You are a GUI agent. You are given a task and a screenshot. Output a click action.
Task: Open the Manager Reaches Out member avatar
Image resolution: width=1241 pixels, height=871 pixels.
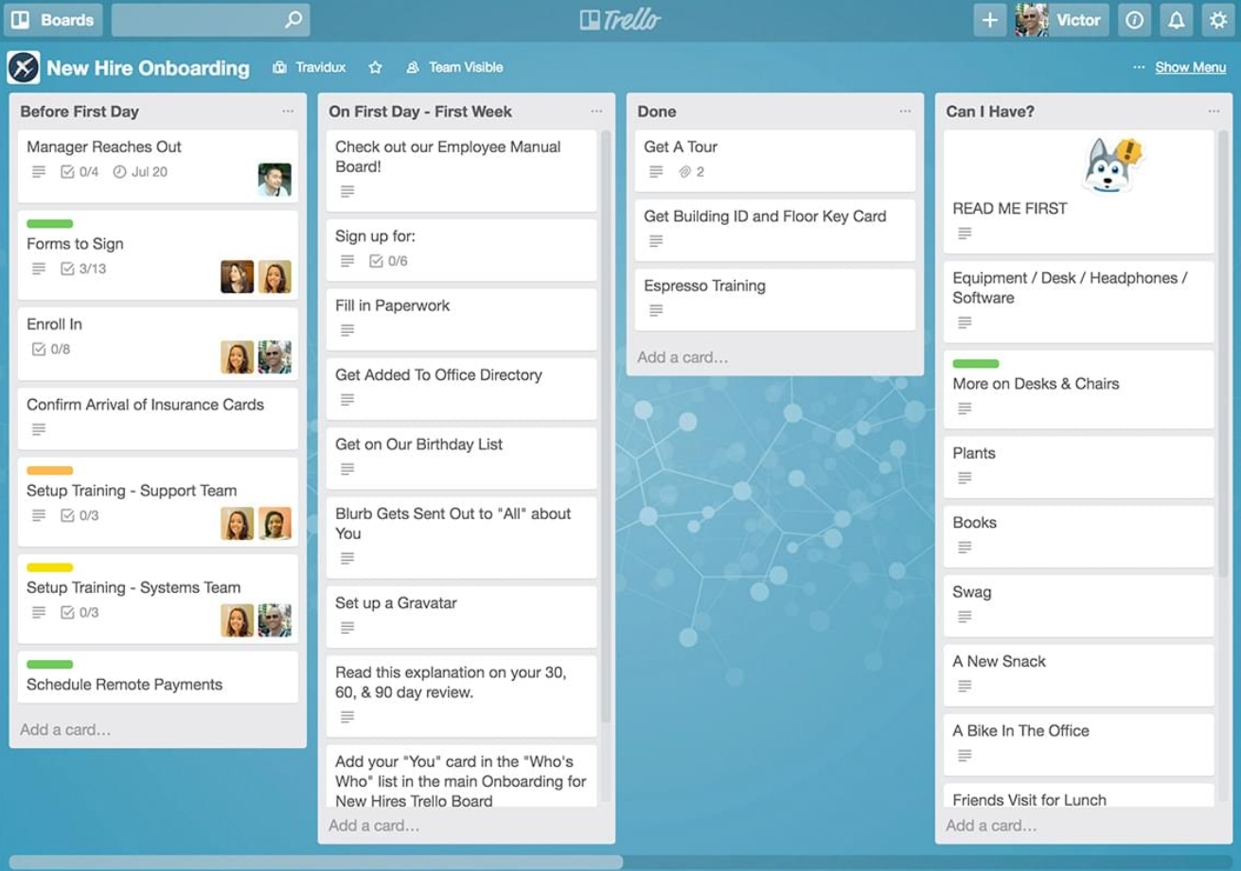coord(275,180)
